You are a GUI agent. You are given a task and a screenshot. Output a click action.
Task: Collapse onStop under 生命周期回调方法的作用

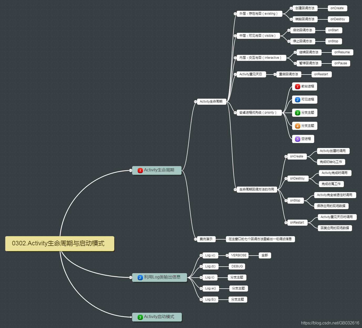286,200
